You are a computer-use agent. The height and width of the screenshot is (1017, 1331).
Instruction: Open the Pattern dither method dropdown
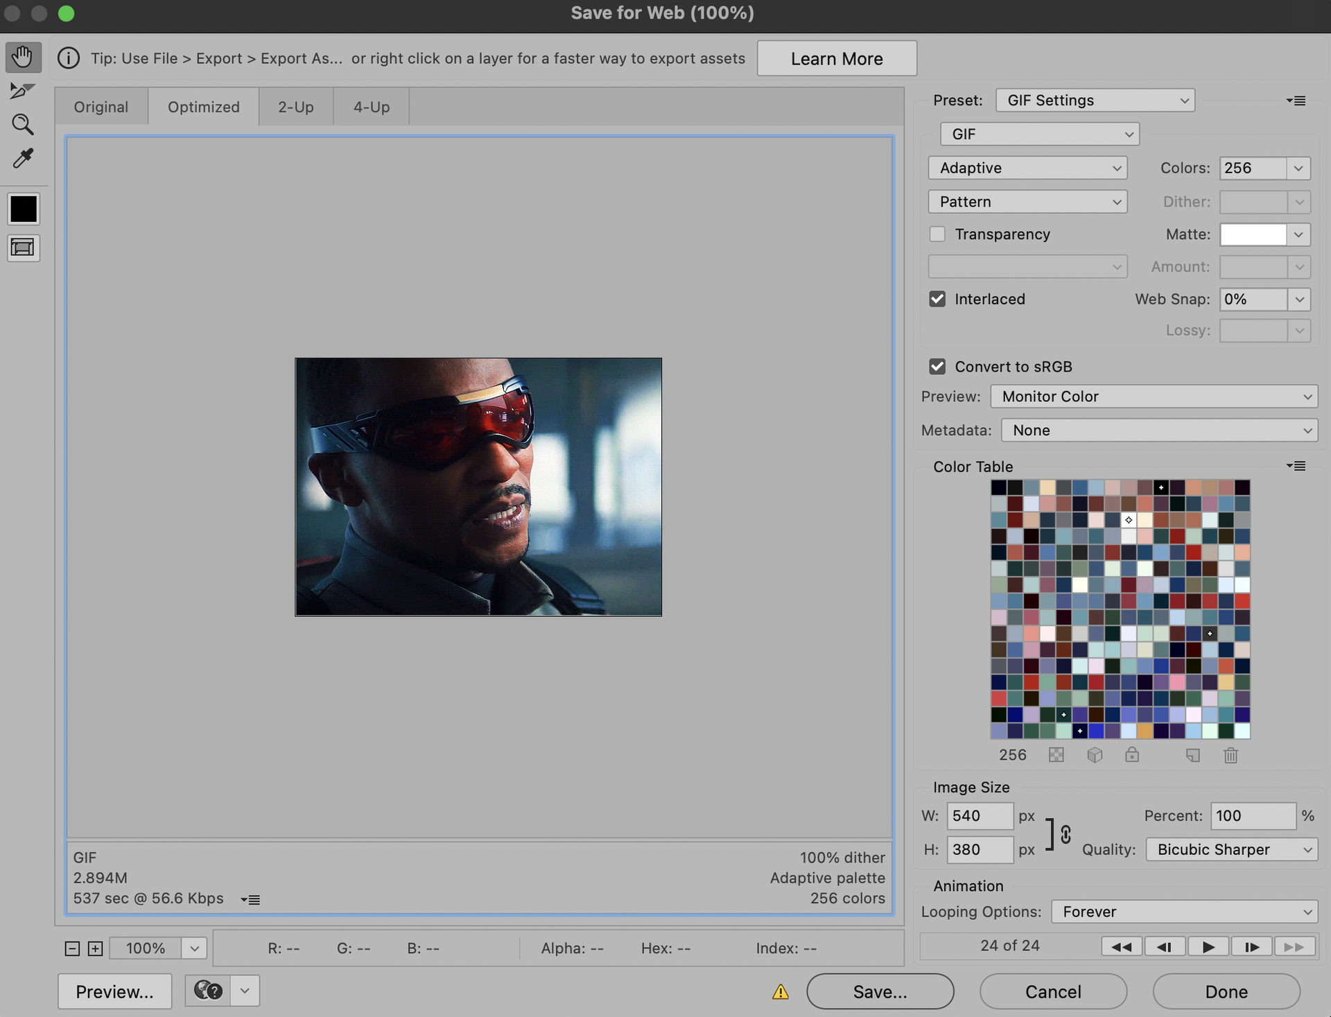coord(1028,202)
